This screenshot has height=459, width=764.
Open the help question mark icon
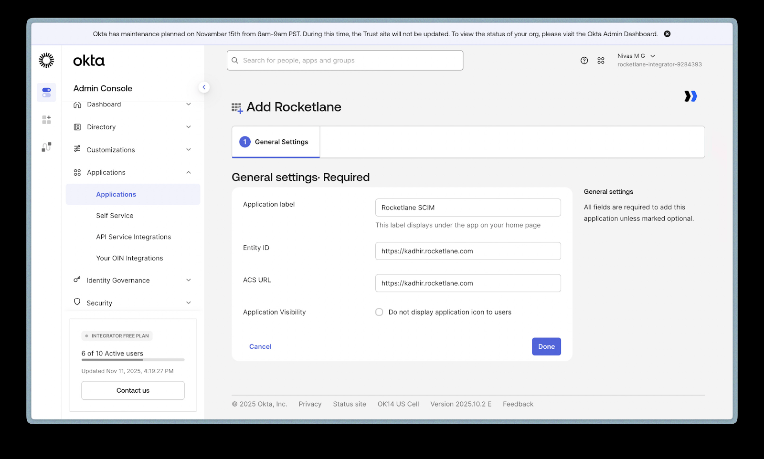(584, 61)
